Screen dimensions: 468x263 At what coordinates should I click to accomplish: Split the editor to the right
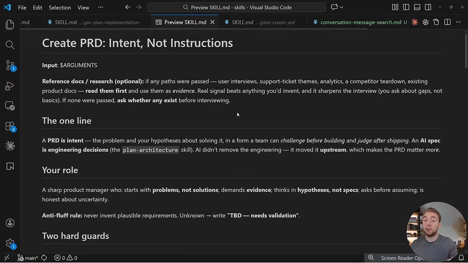click(x=447, y=22)
